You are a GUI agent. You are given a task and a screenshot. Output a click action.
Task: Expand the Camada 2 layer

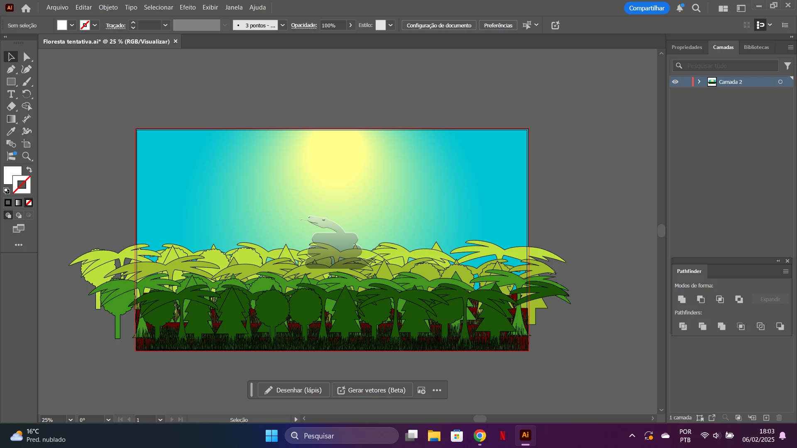click(699, 82)
